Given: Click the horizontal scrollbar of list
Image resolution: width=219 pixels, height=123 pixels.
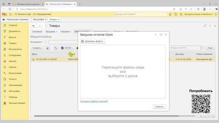Looking at the screenshot, I should [x=106, y=116].
